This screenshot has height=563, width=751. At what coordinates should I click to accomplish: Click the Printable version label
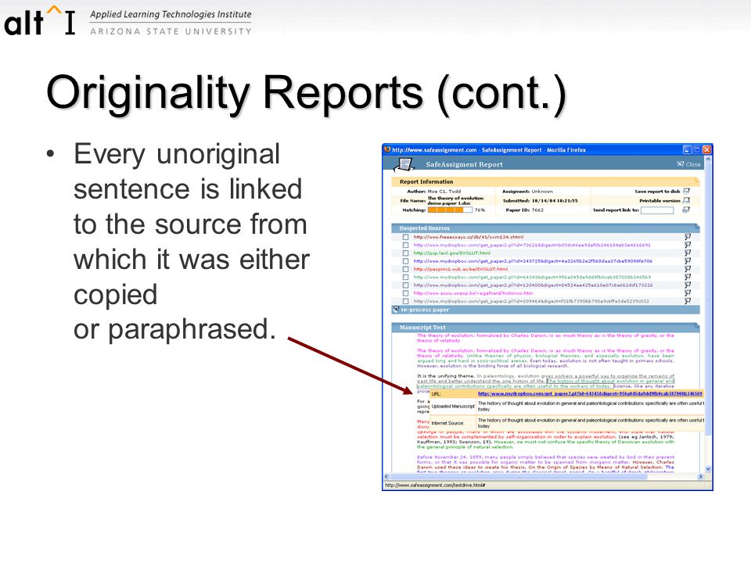pos(659,201)
